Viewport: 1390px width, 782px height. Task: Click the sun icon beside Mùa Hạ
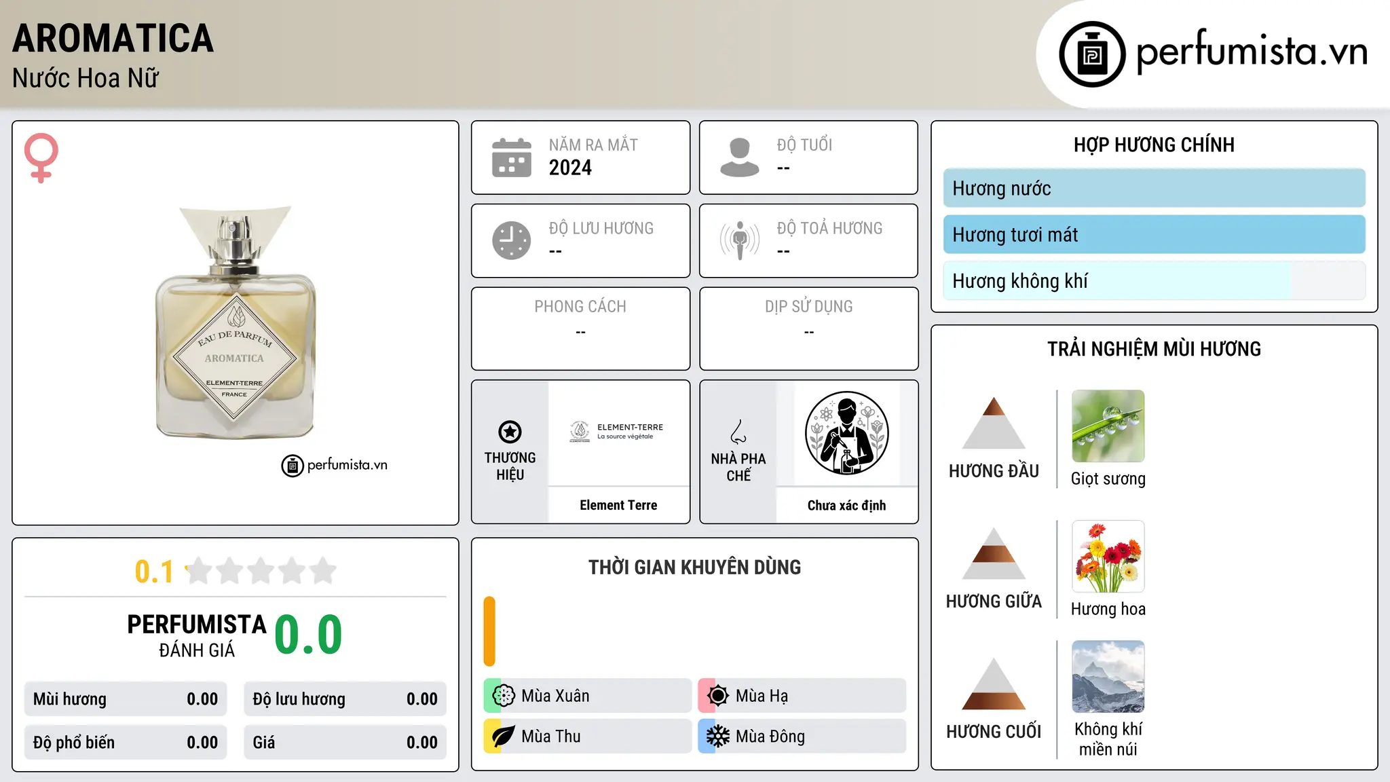[717, 696]
